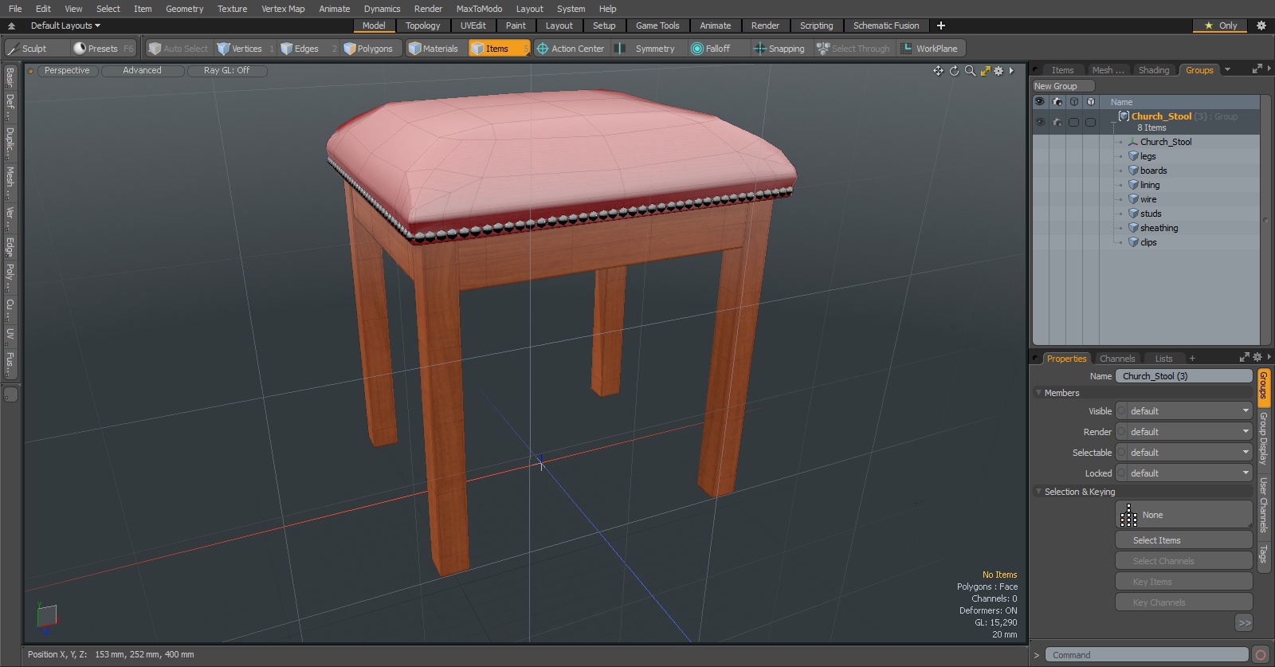This screenshot has width=1275, height=667.
Task: Click the render camera column header
Action: coord(1057,102)
